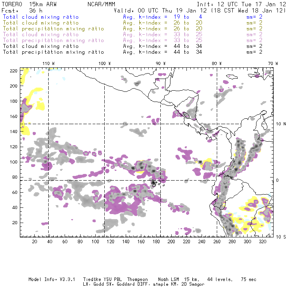Click the blue 'sm= 2' legend value
Image resolution: width=288 pixels, height=288 pixels.
pos(254,17)
